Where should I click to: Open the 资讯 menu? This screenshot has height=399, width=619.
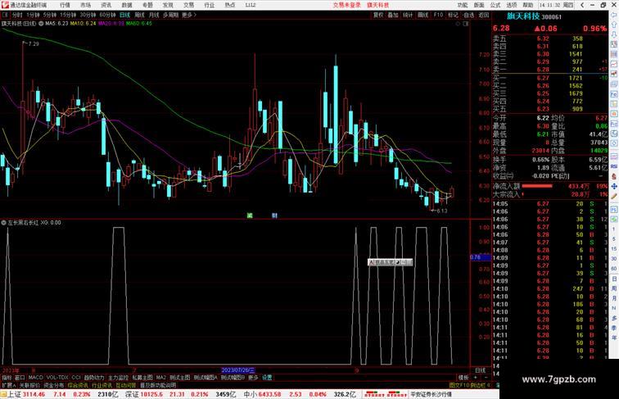[x=106, y=5]
